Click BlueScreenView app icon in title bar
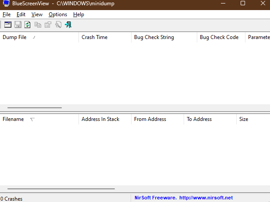This screenshot has height=202, width=270. click(6, 3)
